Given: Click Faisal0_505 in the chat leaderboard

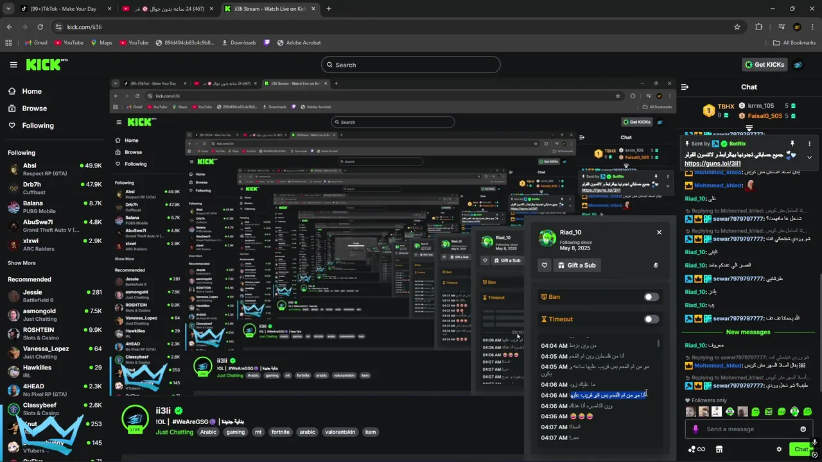Looking at the screenshot, I should point(764,116).
